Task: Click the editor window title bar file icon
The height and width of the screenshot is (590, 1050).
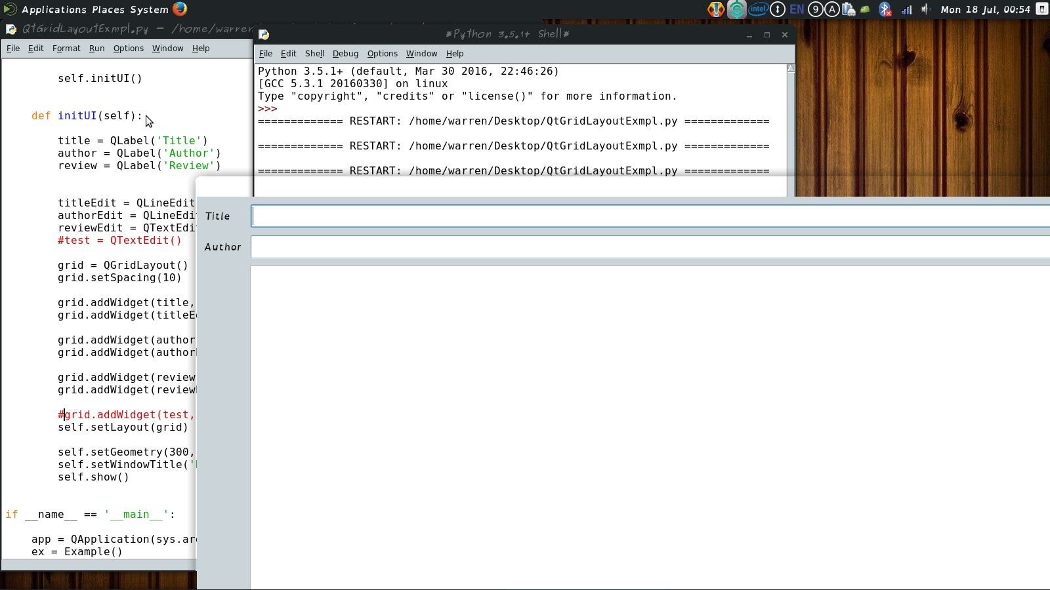Action: [x=10, y=29]
